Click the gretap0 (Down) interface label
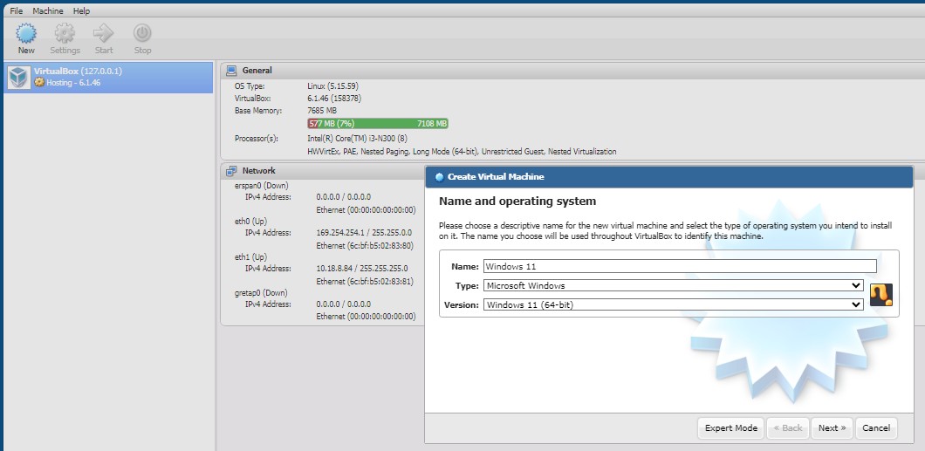 point(261,293)
